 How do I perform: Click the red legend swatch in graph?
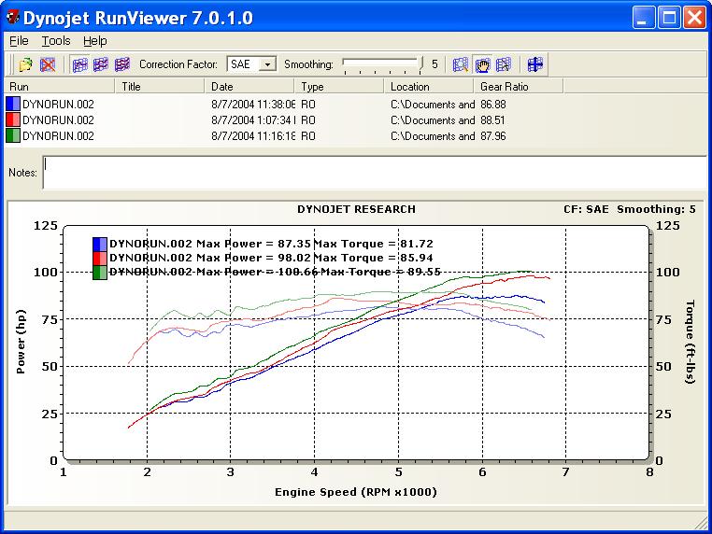pyautogui.click(x=100, y=259)
